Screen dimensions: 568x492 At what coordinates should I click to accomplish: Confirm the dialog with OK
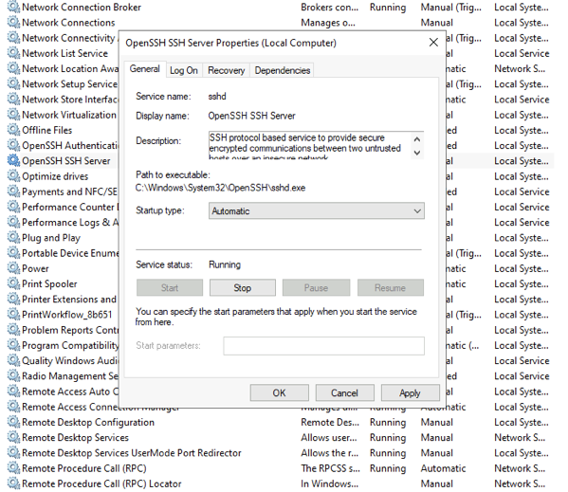coord(279,392)
